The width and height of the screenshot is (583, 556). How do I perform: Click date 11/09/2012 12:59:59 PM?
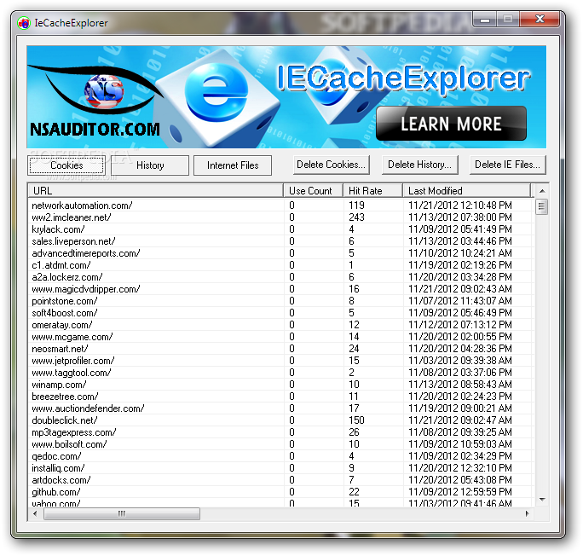460,492
